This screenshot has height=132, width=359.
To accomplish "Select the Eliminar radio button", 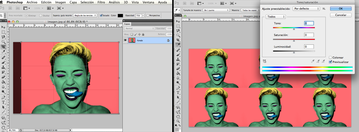I will pos(26,15).
